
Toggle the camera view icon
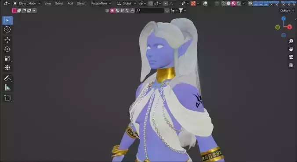[291, 57]
